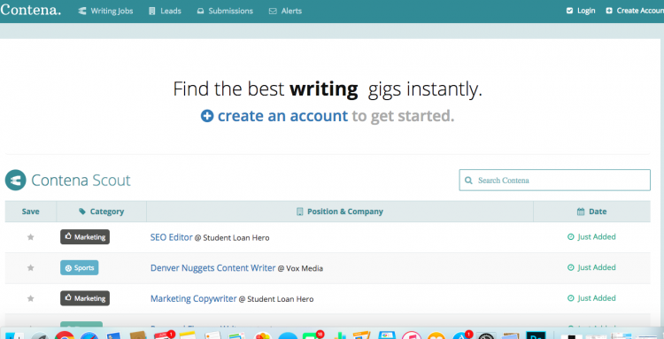Open the Alerts nav item
Image resolution: width=664 pixels, height=339 pixels.
285,11
